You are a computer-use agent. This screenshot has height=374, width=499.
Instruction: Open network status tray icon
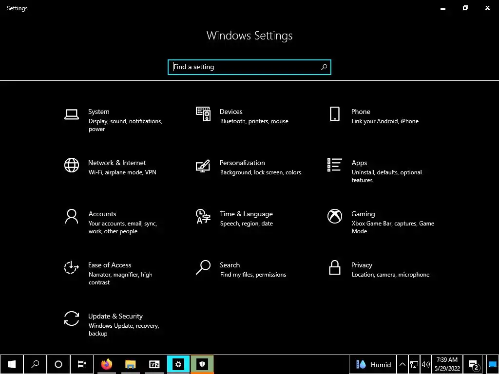coord(414,364)
